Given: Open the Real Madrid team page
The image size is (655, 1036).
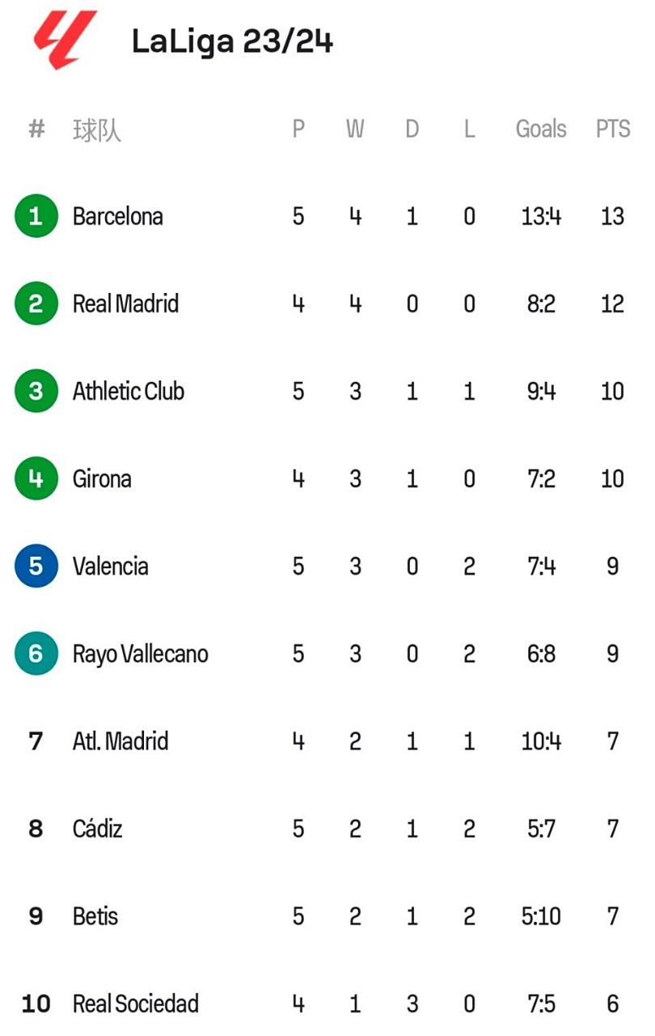Looking at the screenshot, I should click(x=125, y=304).
